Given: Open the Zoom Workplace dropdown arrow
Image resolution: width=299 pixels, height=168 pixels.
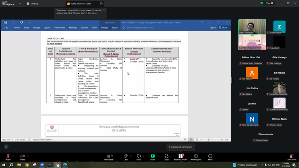Looking at the screenshot, I should point(20,3).
